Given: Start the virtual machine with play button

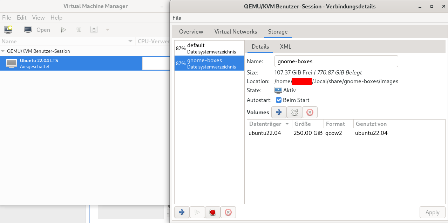Looking at the screenshot, I should [x=63, y=30].
